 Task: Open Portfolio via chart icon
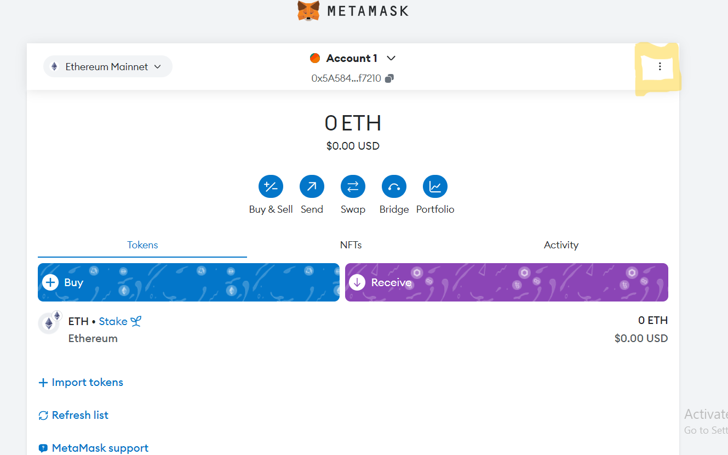(435, 187)
